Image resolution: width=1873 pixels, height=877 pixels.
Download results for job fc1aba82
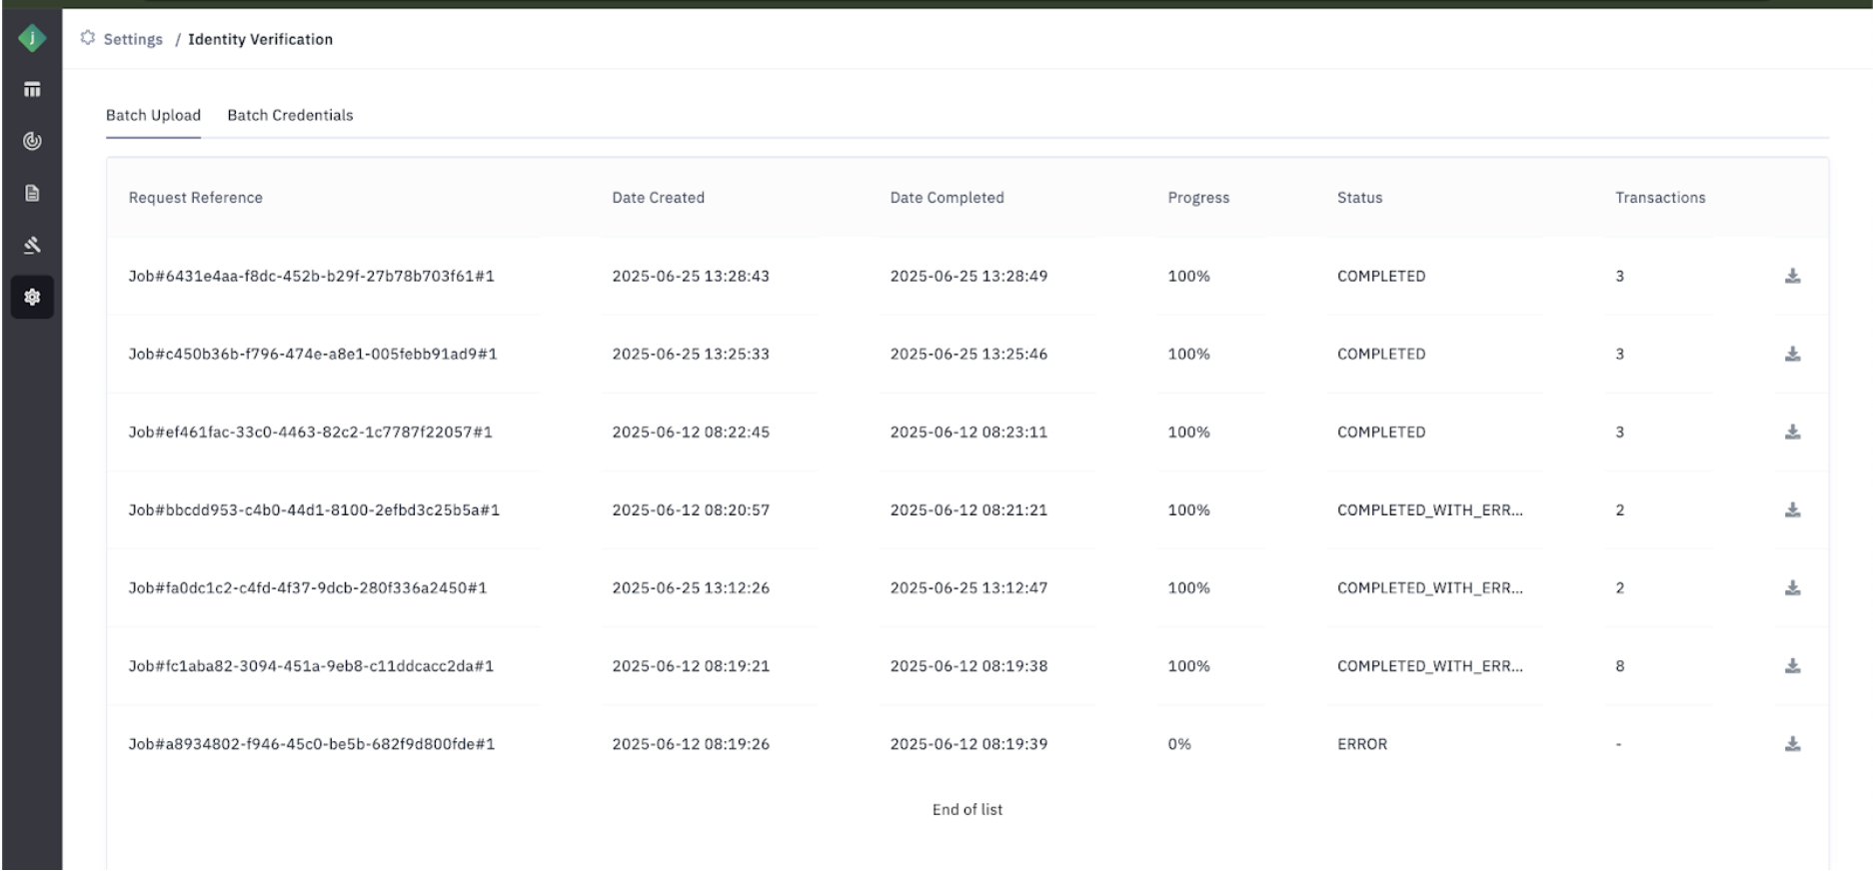[1792, 665]
